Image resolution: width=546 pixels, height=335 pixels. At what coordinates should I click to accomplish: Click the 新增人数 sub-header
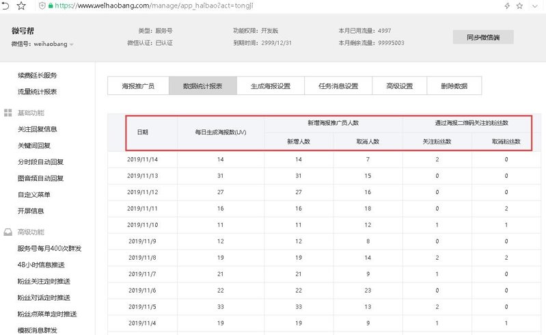[x=299, y=142]
